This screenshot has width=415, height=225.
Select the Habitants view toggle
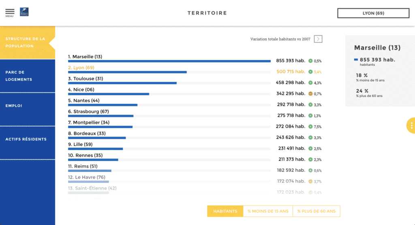point(225,211)
